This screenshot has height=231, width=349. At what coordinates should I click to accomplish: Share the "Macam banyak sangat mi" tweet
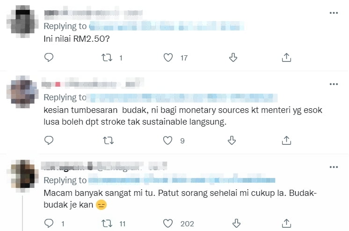coord(286,223)
